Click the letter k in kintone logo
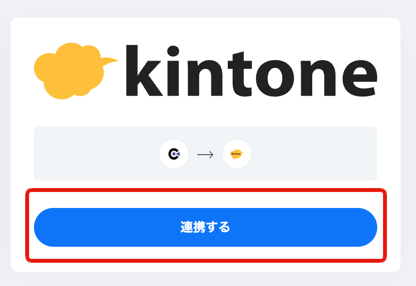This screenshot has height=286, width=416. point(144,70)
